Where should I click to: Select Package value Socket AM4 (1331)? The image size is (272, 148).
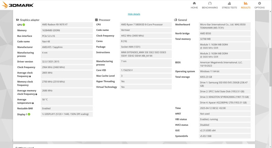(x=146, y=47)
